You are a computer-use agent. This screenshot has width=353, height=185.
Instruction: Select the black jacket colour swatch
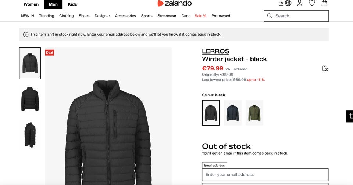[x=211, y=113]
